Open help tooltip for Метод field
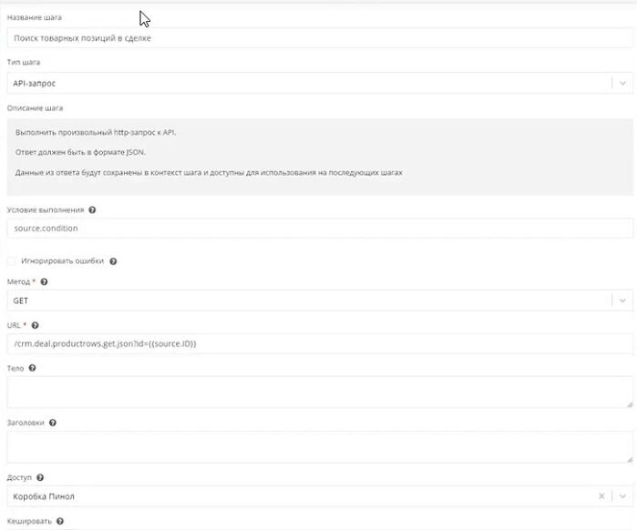Viewport: 637px width, 530px height. [45, 282]
